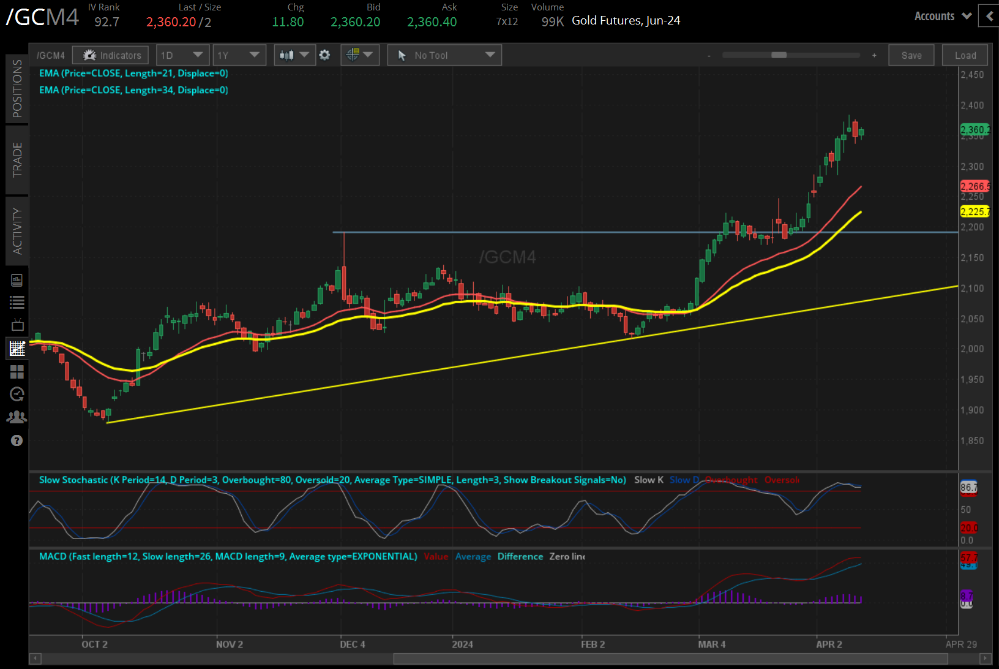Open the candlestick chart style dropdown
Viewport: 999px width, 669px height.
click(x=294, y=55)
